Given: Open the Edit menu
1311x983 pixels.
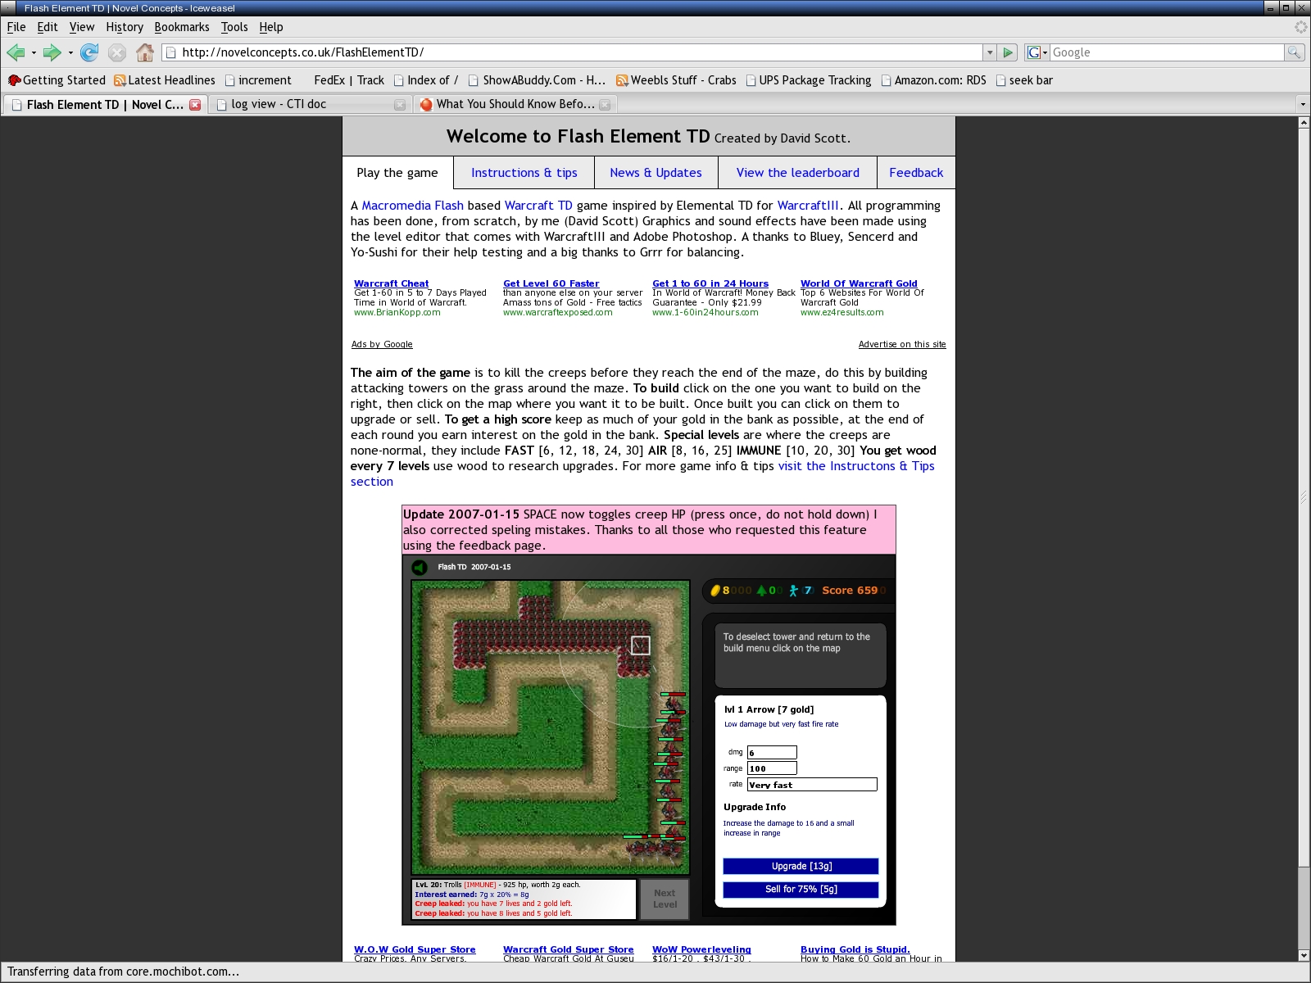Looking at the screenshot, I should 48,27.
